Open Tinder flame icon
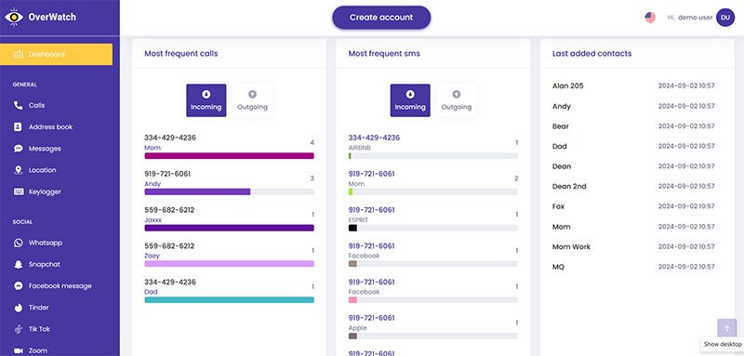 point(19,308)
